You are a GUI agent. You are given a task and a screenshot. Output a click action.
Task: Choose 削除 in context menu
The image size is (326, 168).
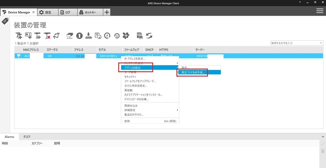pyautogui.click(x=150, y=121)
